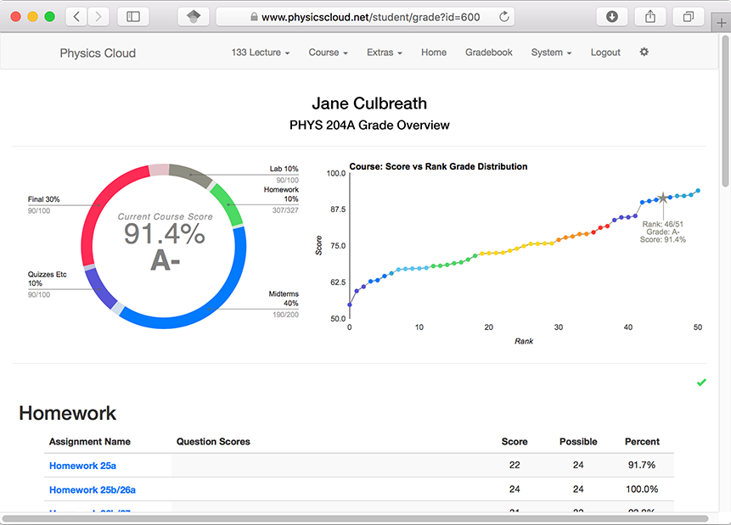
Task: Open the Extras dropdown
Action: pyautogui.click(x=384, y=52)
